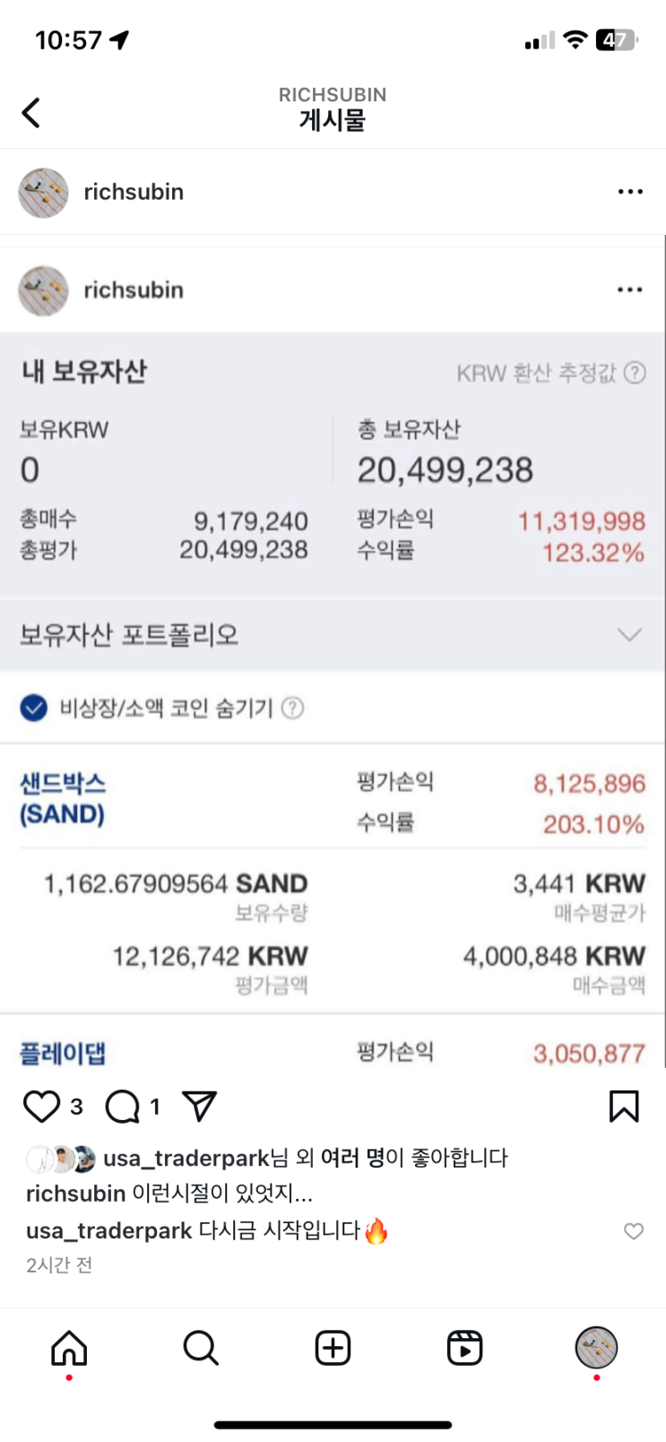This screenshot has width=666, height=1442.
Task: Uncheck 비상장/소액 코인 숨기기 checkbox
Action: pos(34,708)
